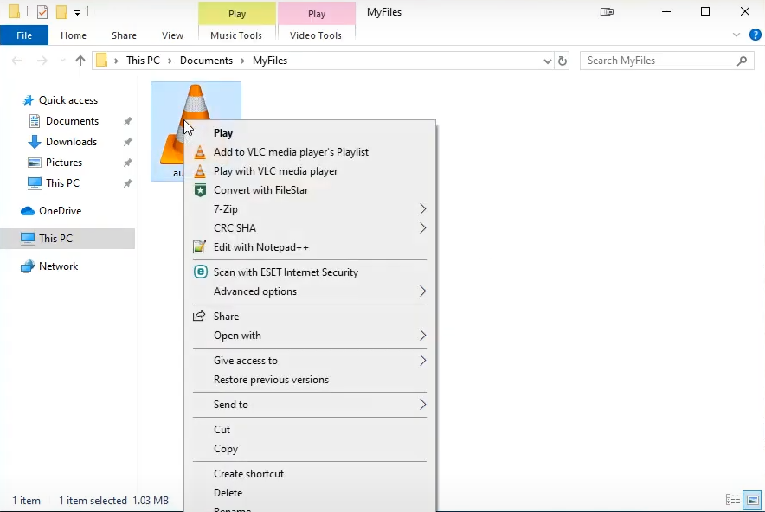The image size is (765, 512).
Task: Click the Documents icon in the sidebar
Action: [x=34, y=121]
